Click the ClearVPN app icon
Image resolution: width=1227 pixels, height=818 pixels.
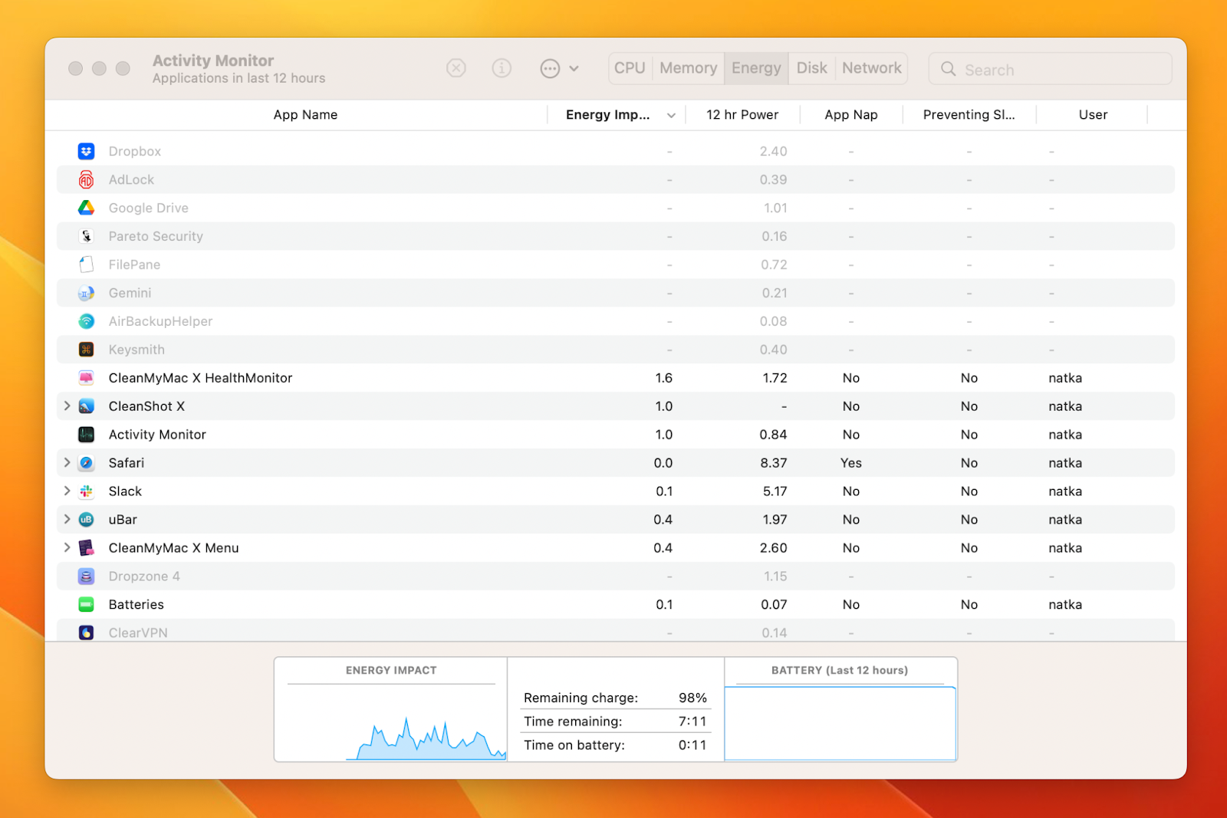coord(86,632)
